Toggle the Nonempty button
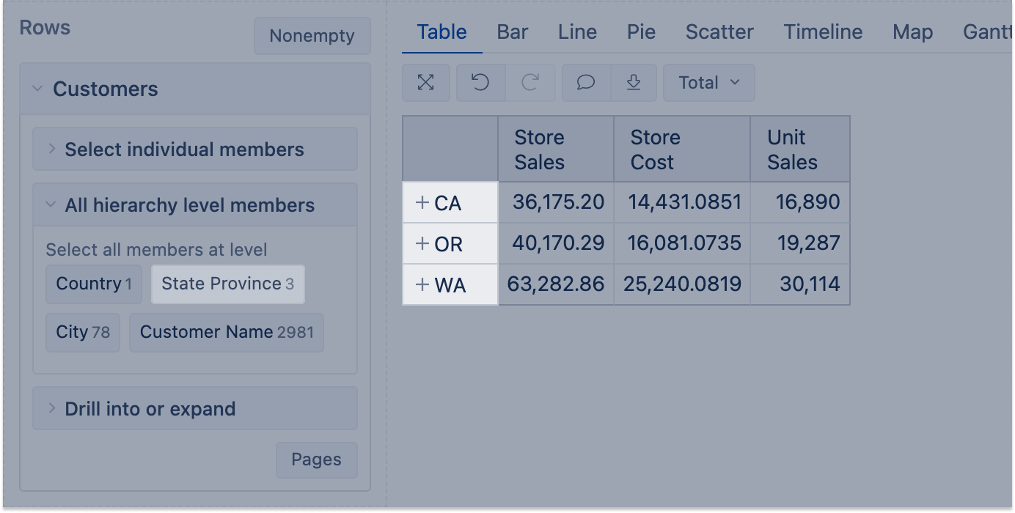Viewport: 1015px width, 513px height. coord(312,36)
